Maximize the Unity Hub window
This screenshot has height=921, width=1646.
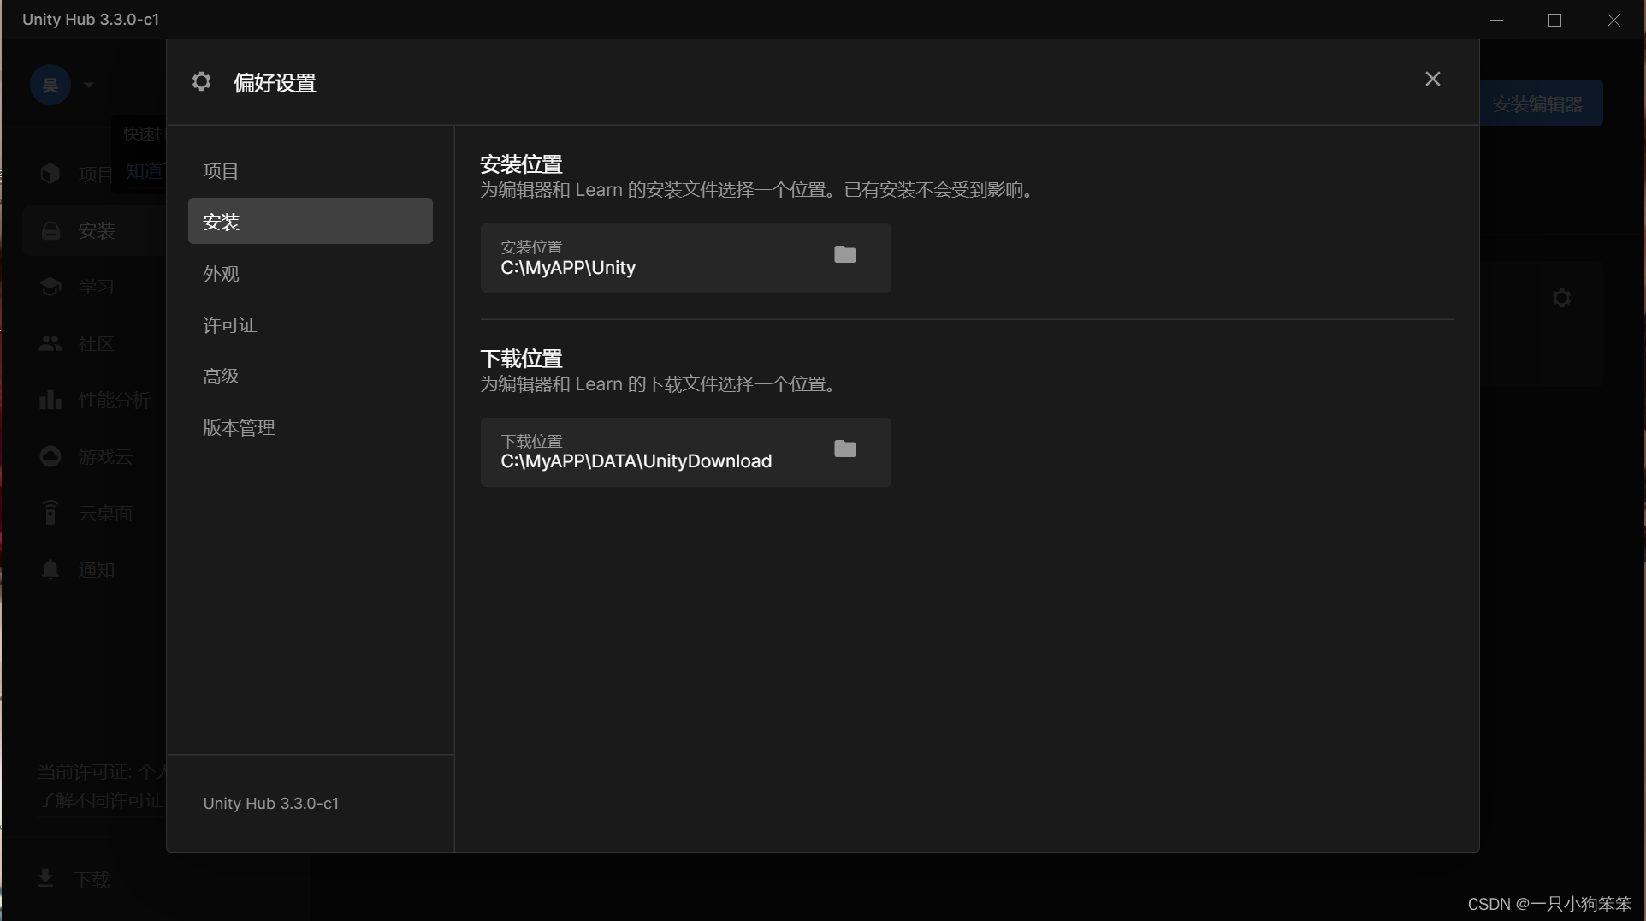point(1555,20)
